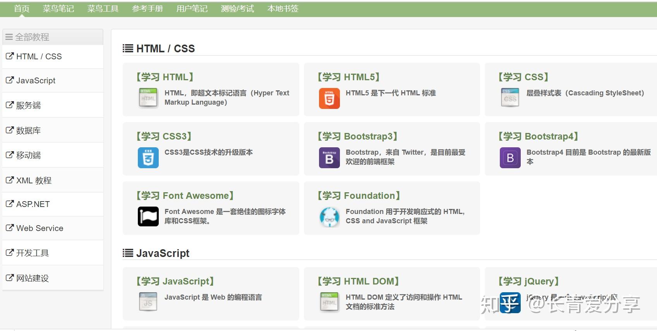The height and width of the screenshot is (331, 657).
Task: Click the Foundation yeti icon
Action: click(329, 217)
